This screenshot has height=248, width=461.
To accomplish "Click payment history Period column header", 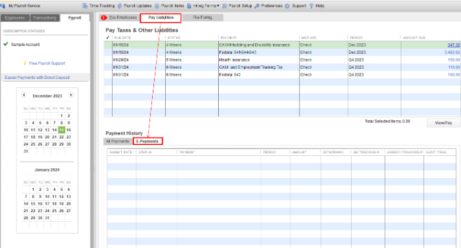I will coord(269,152).
